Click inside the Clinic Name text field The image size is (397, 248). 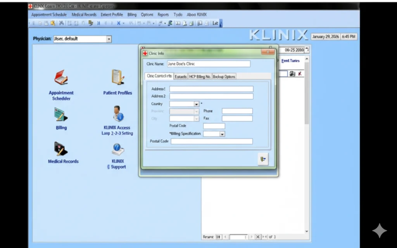coord(208,64)
